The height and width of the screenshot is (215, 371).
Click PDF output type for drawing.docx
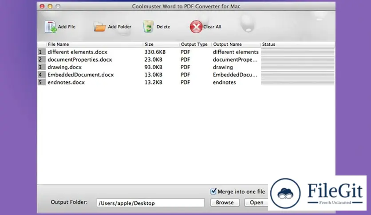click(x=185, y=67)
